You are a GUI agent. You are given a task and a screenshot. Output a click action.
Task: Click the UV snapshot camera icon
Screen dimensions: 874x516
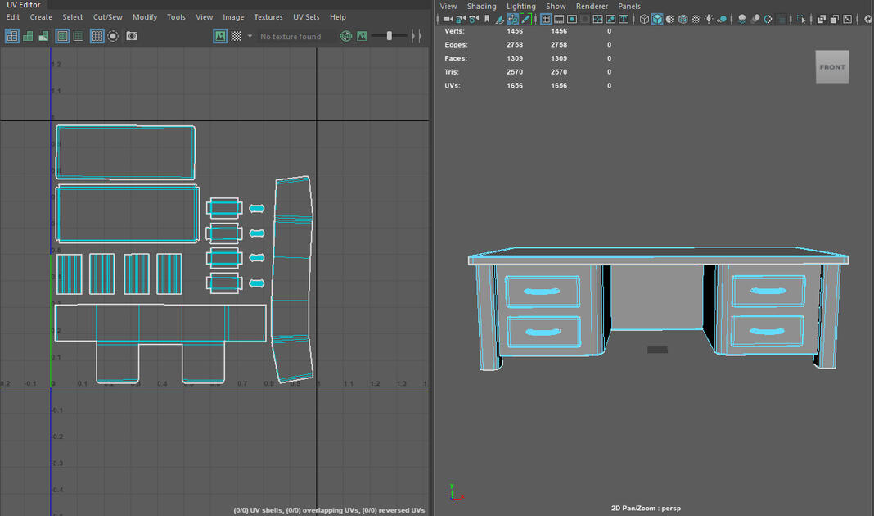tap(132, 36)
